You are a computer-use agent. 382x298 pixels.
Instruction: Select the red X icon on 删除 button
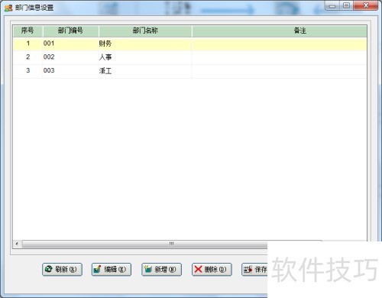pos(198,269)
